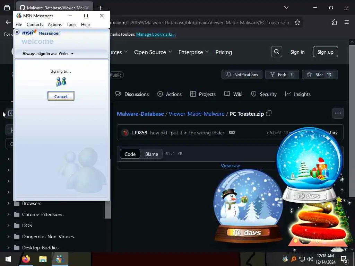The height and width of the screenshot is (266, 355).
Task: Open the network icon in system tray
Action: tap(302, 259)
